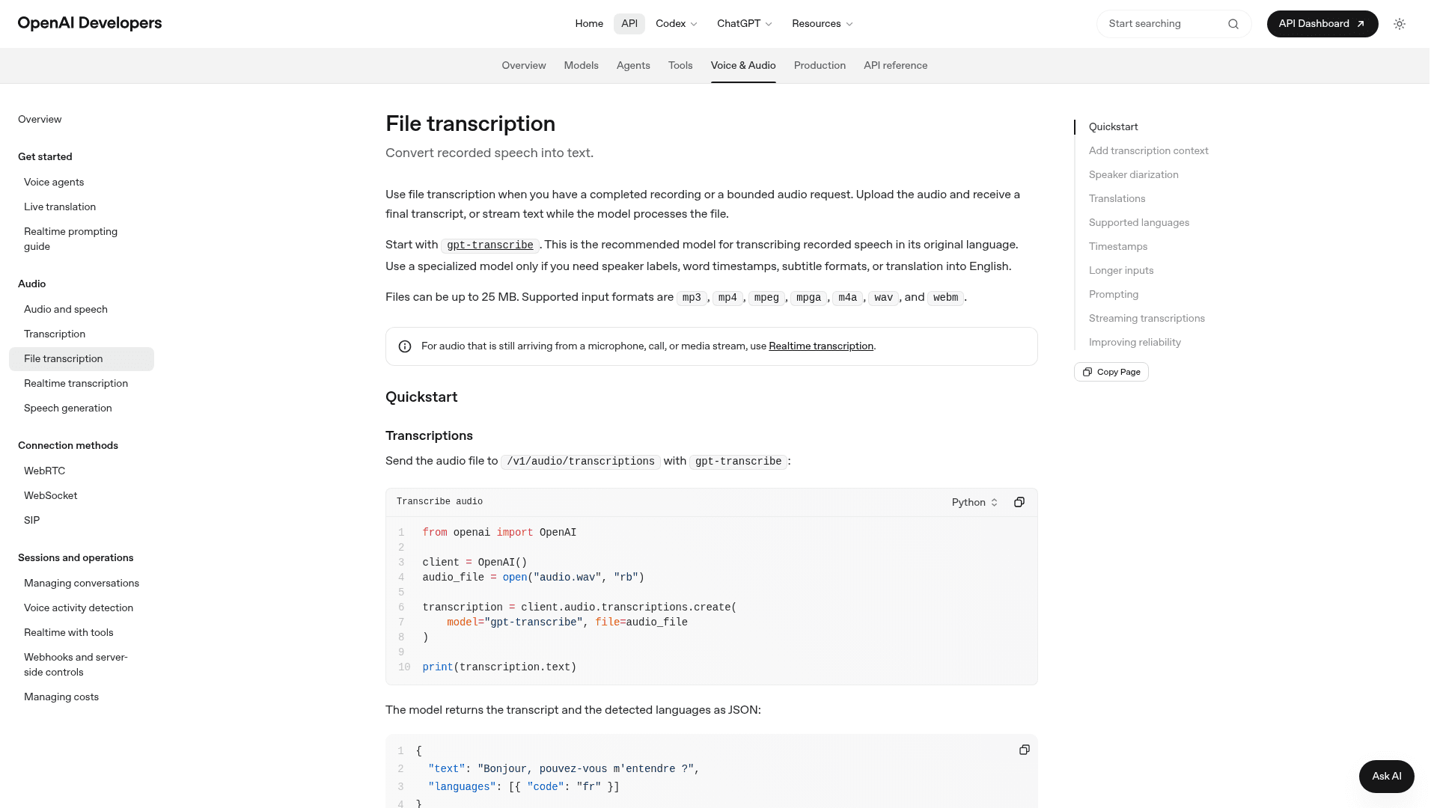Open the Codex dropdown menu
The image size is (1437, 808).
pyautogui.click(x=676, y=24)
